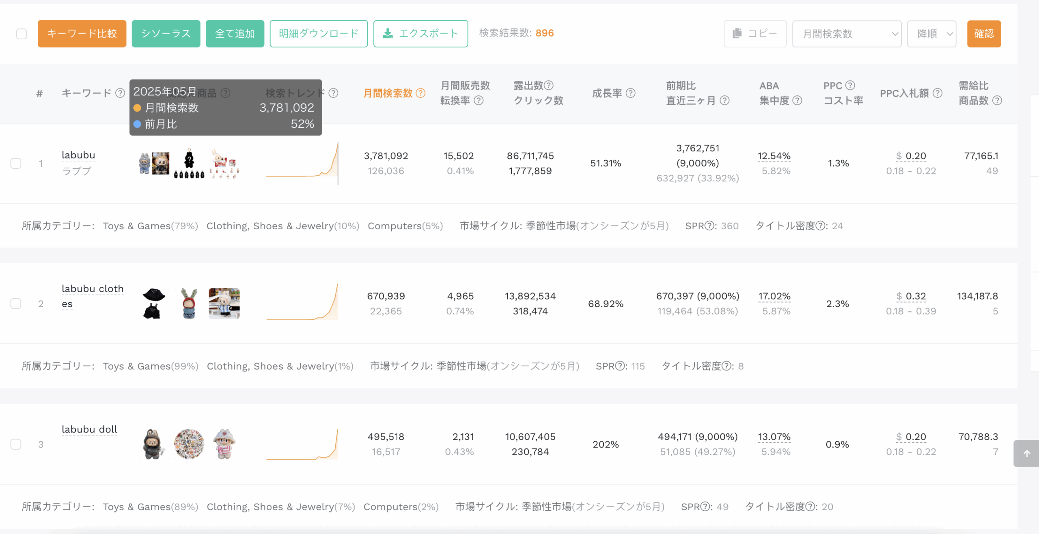Click help icon beside 商品数 header
Image resolution: width=1039 pixels, height=534 pixels.
coord(997,101)
